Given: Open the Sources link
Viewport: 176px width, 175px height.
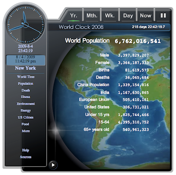Looking at the screenshot, I should coord(26,157).
